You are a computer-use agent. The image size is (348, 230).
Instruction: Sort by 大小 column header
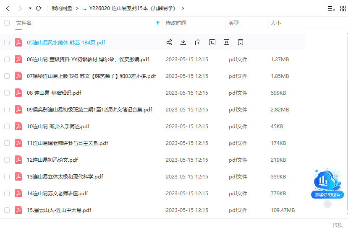point(276,23)
